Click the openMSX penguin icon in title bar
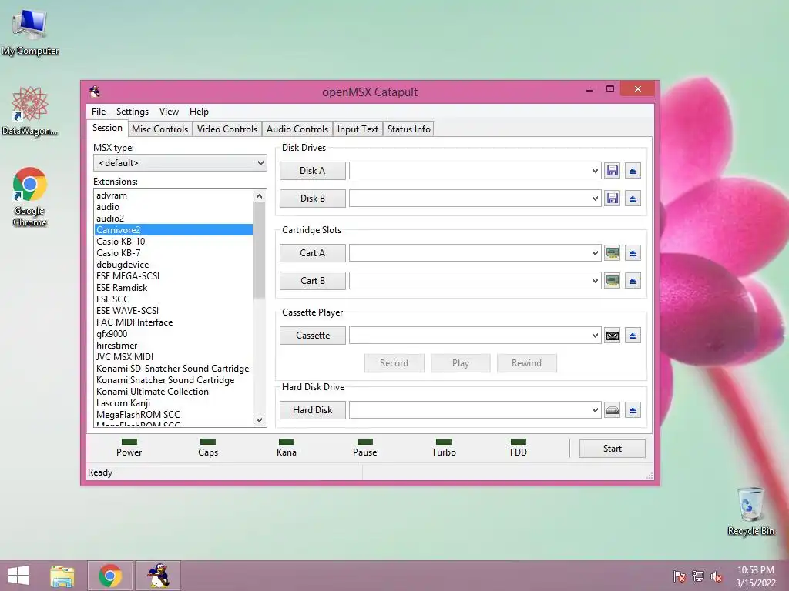 tap(95, 92)
